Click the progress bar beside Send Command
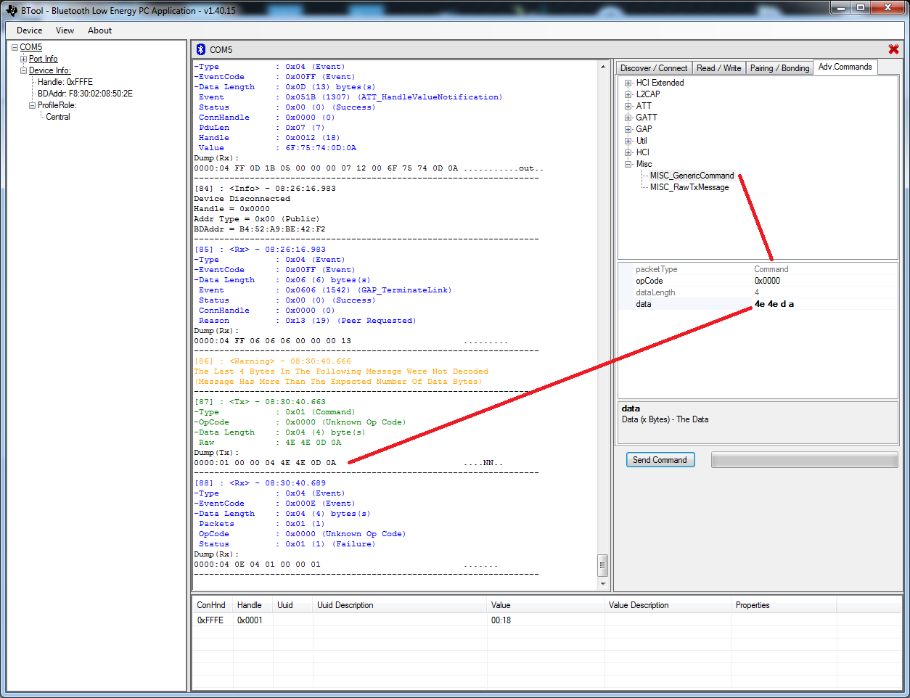The width and height of the screenshot is (910, 698). point(804,460)
